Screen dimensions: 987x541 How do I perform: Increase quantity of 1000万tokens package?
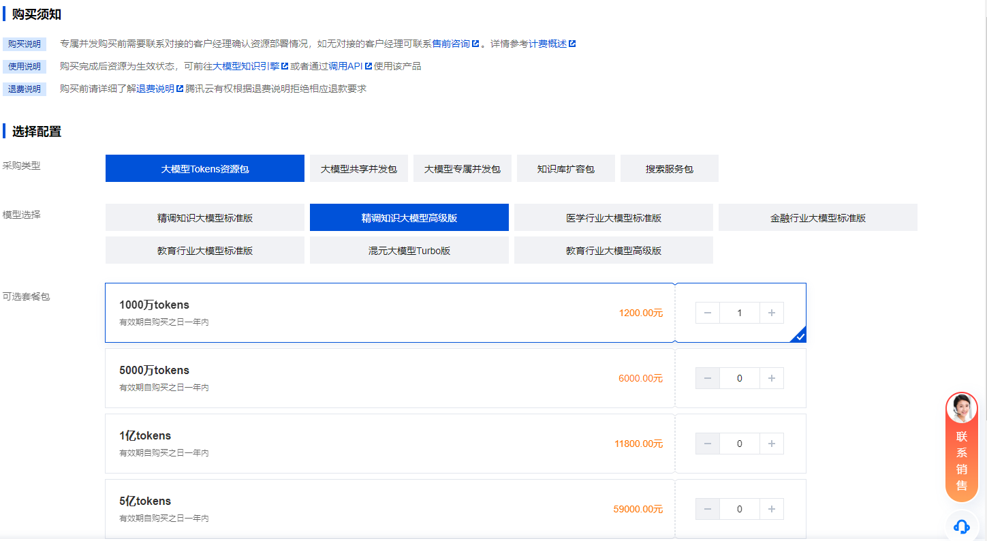[772, 313]
